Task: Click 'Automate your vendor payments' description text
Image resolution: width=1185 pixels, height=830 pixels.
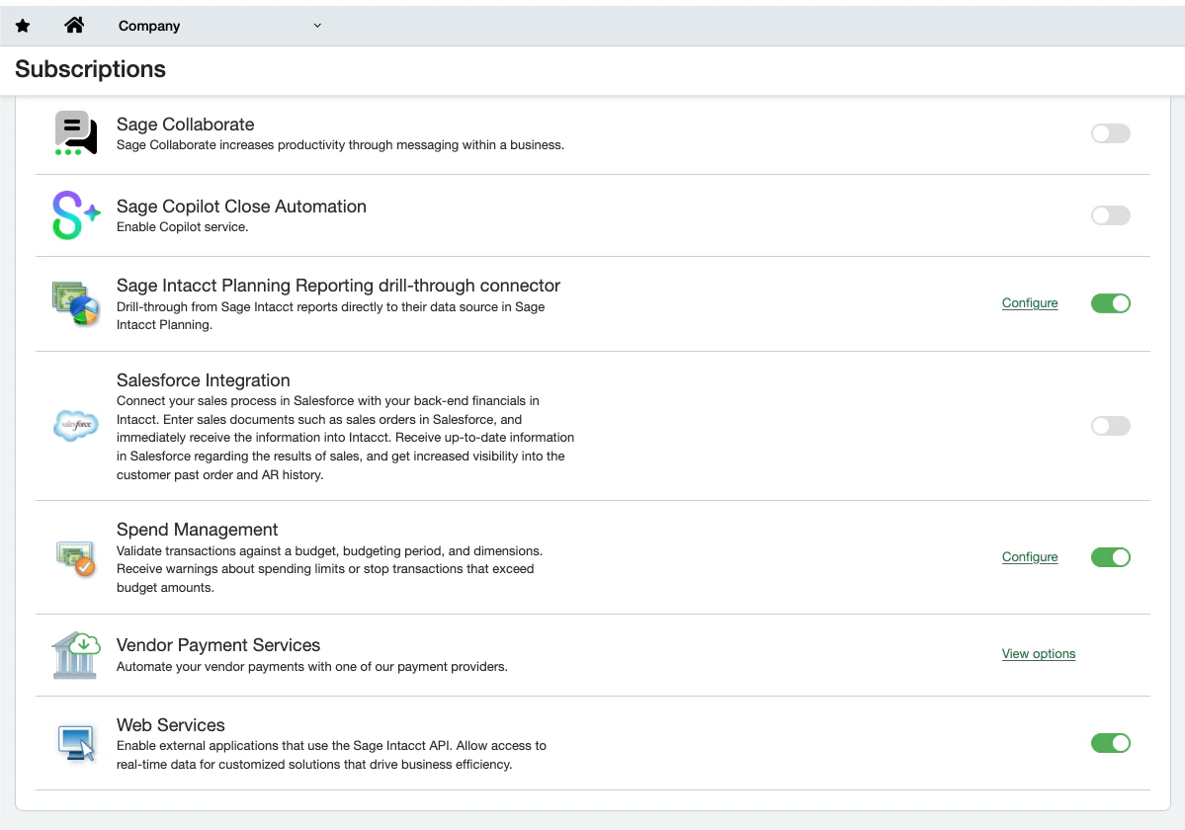Action: coord(312,667)
